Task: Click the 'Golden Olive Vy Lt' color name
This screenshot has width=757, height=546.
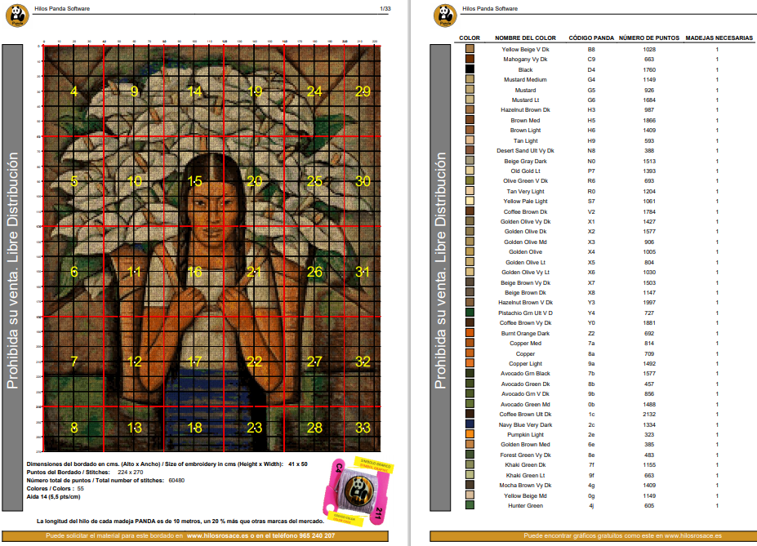Action: 525,272
